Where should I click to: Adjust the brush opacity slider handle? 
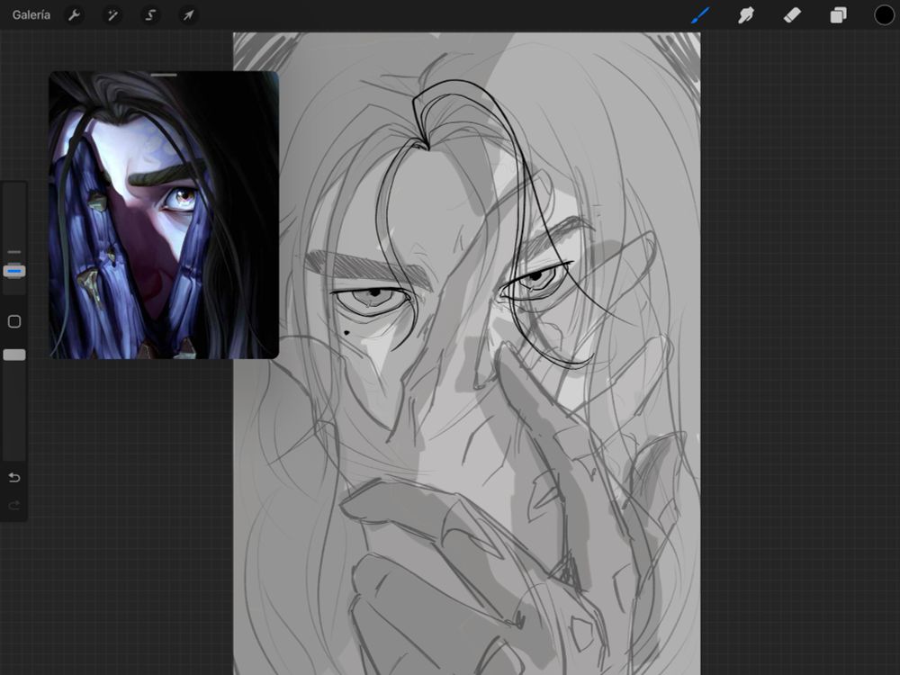(14, 355)
